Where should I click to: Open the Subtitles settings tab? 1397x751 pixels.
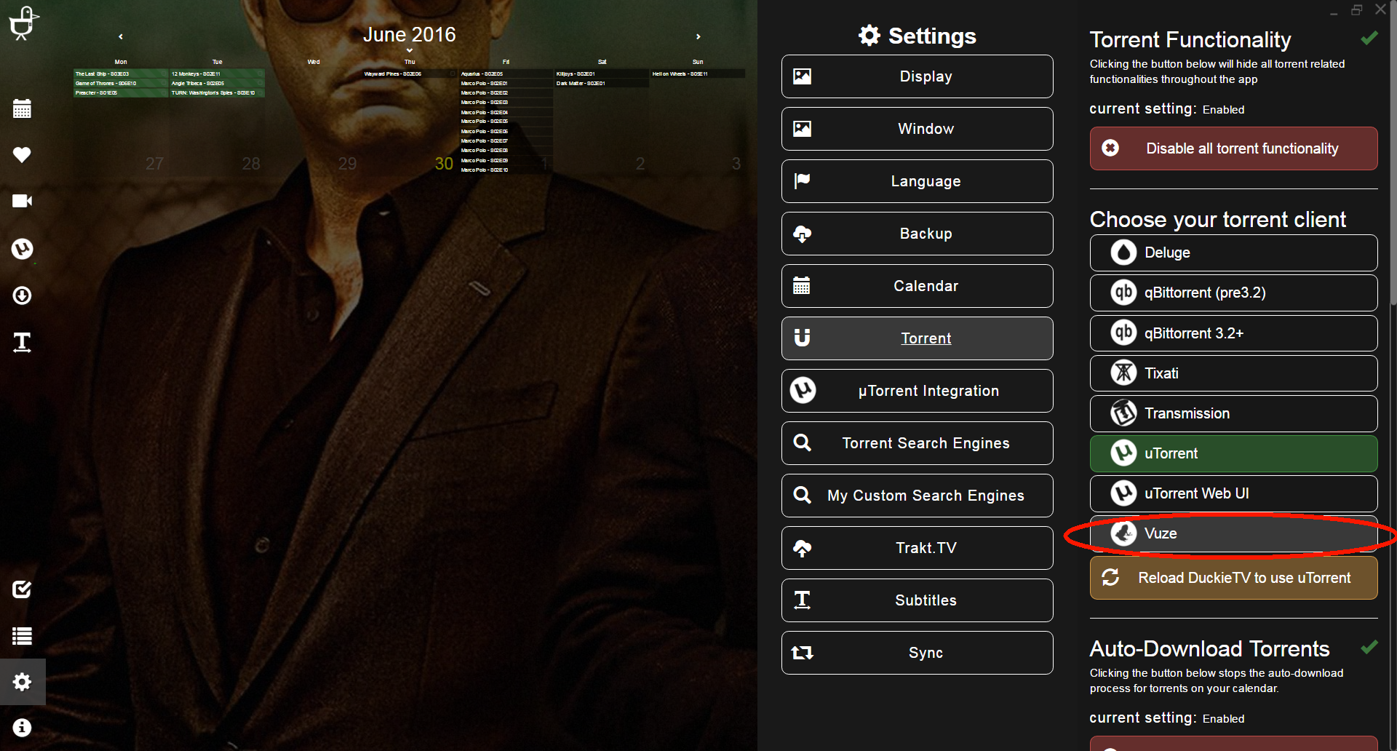pyautogui.click(x=917, y=600)
